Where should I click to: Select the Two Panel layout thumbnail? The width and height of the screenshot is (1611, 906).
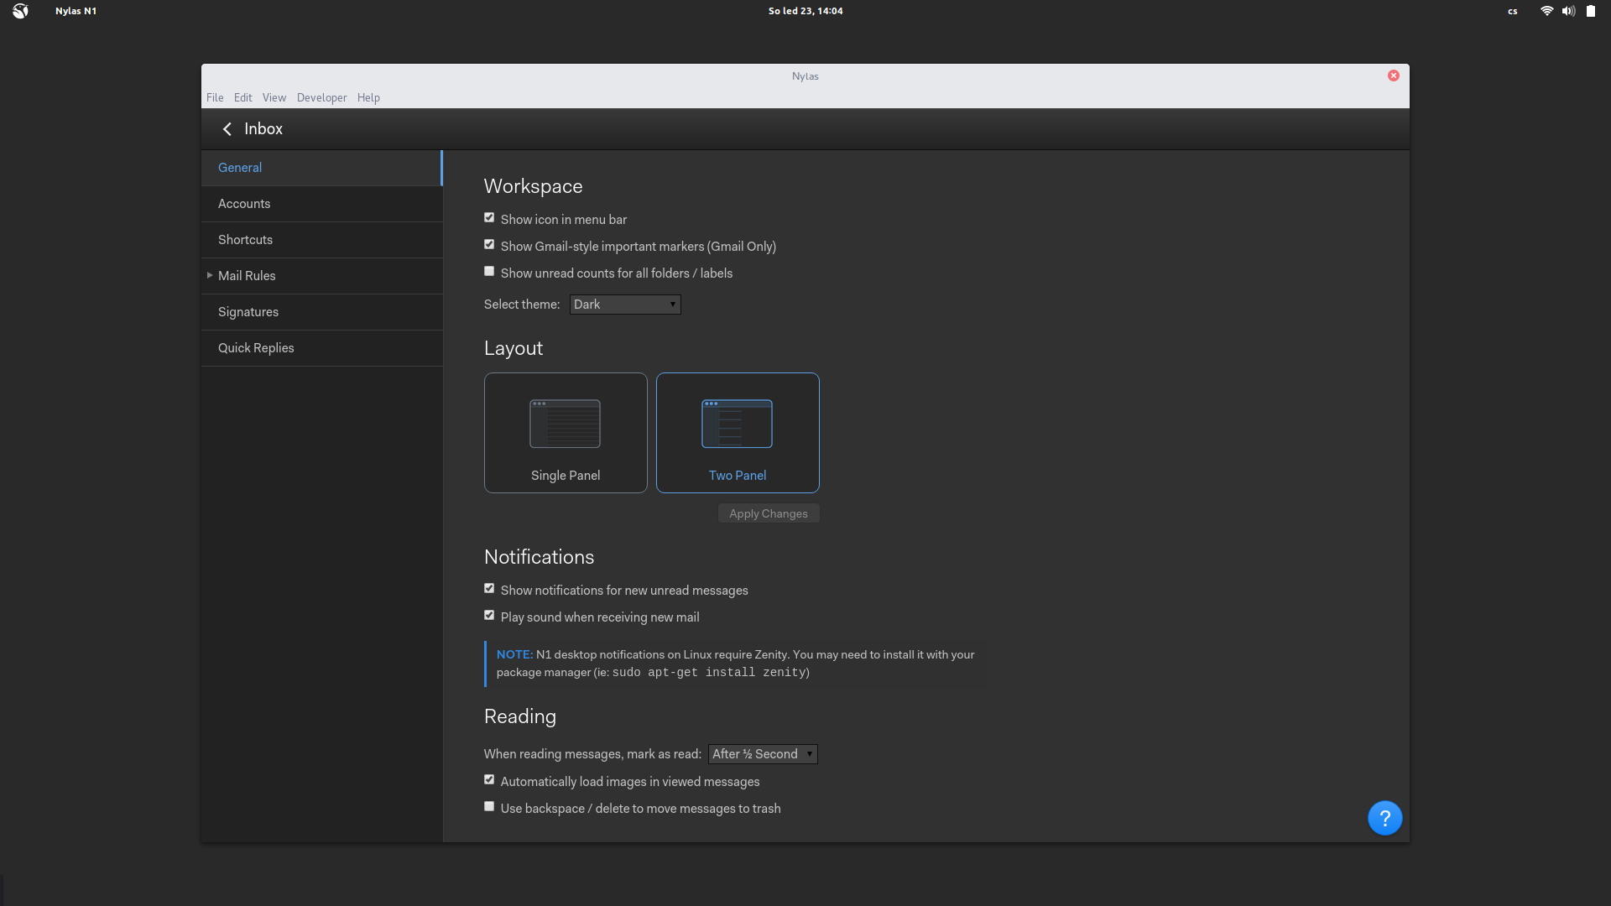point(738,433)
